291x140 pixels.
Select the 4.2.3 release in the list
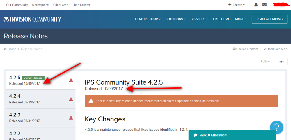click(40, 118)
